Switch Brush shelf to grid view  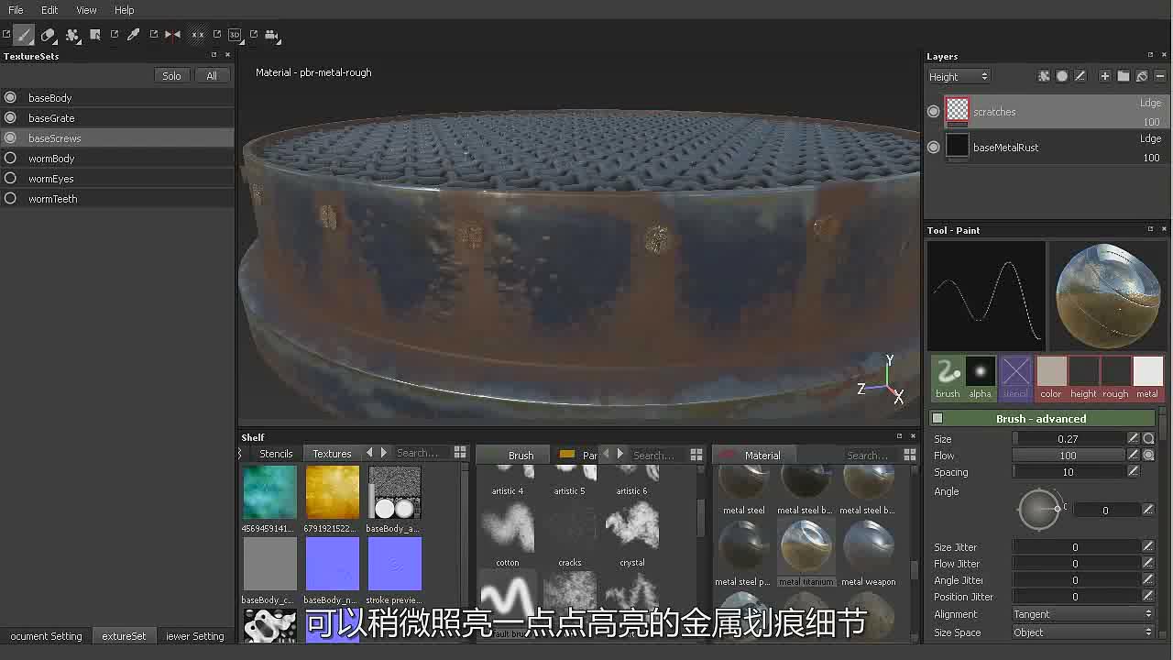(696, 455)
